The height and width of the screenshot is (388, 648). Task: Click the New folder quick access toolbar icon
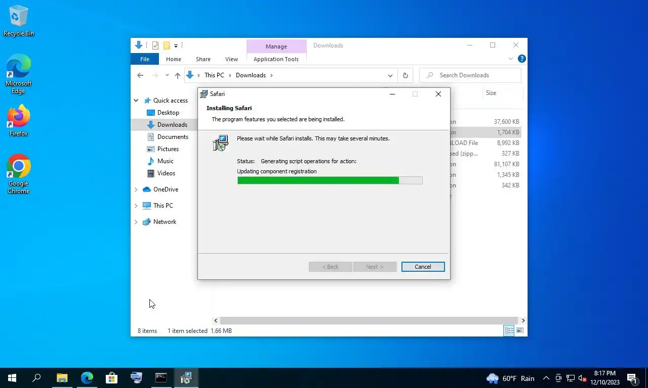click(x=166, y=45)
